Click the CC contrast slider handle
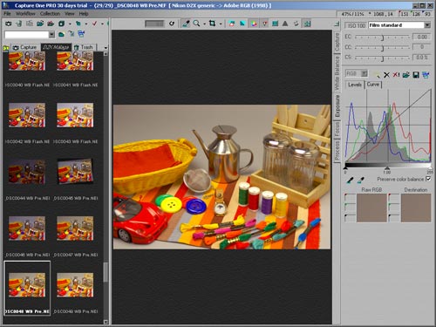 click(383, 48)
